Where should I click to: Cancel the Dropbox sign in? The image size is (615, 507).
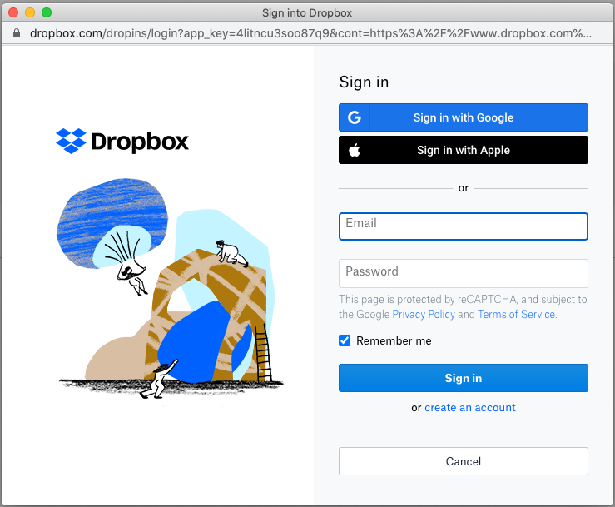tap(464, 461)
